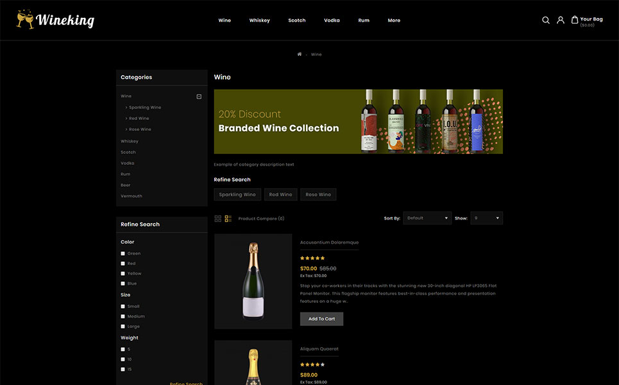Screen dimensions: 619x385
Task: Check the weight 5 filter
Action: [x=123, y=350]
